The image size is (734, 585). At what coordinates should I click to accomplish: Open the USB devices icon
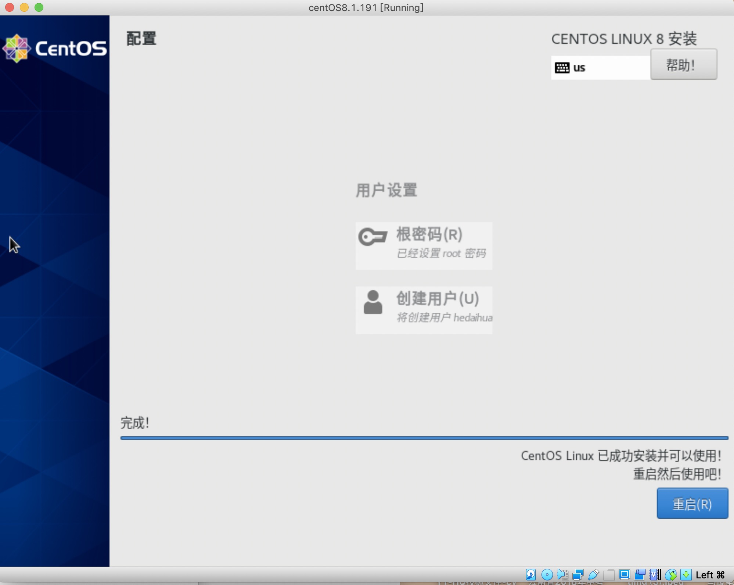pos(593,574)
